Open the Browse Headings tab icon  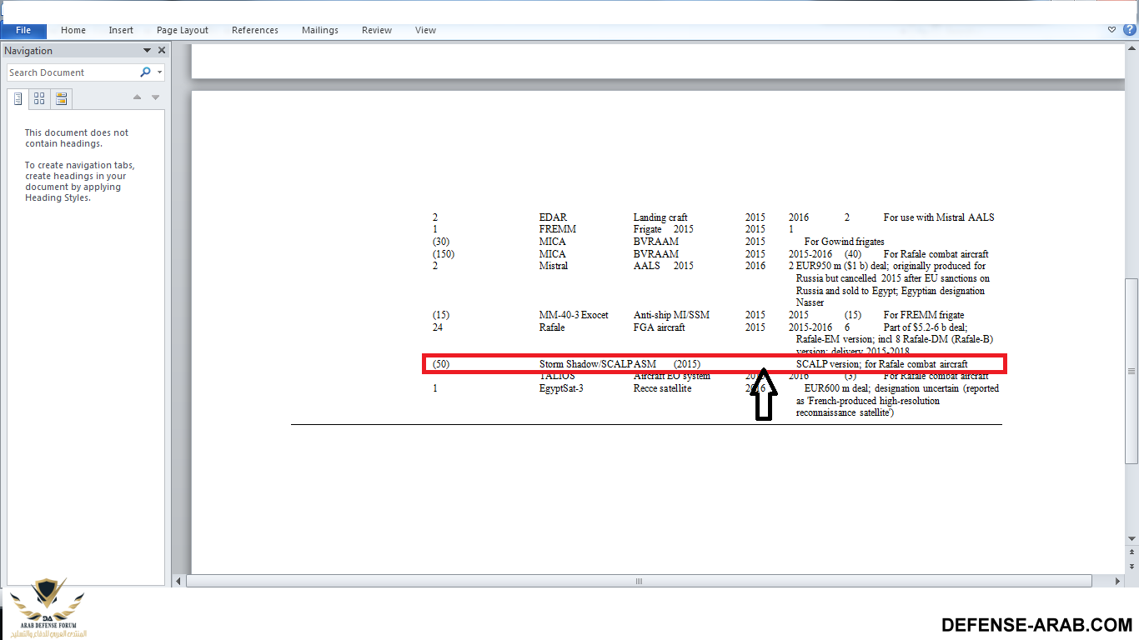pos(18,99)
